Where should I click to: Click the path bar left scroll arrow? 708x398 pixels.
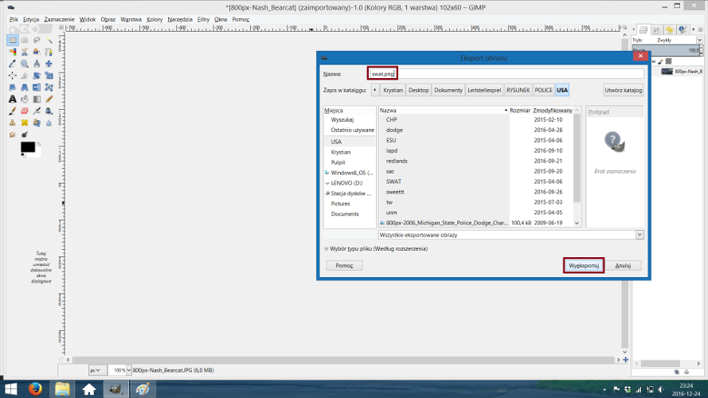click(375, 90)
